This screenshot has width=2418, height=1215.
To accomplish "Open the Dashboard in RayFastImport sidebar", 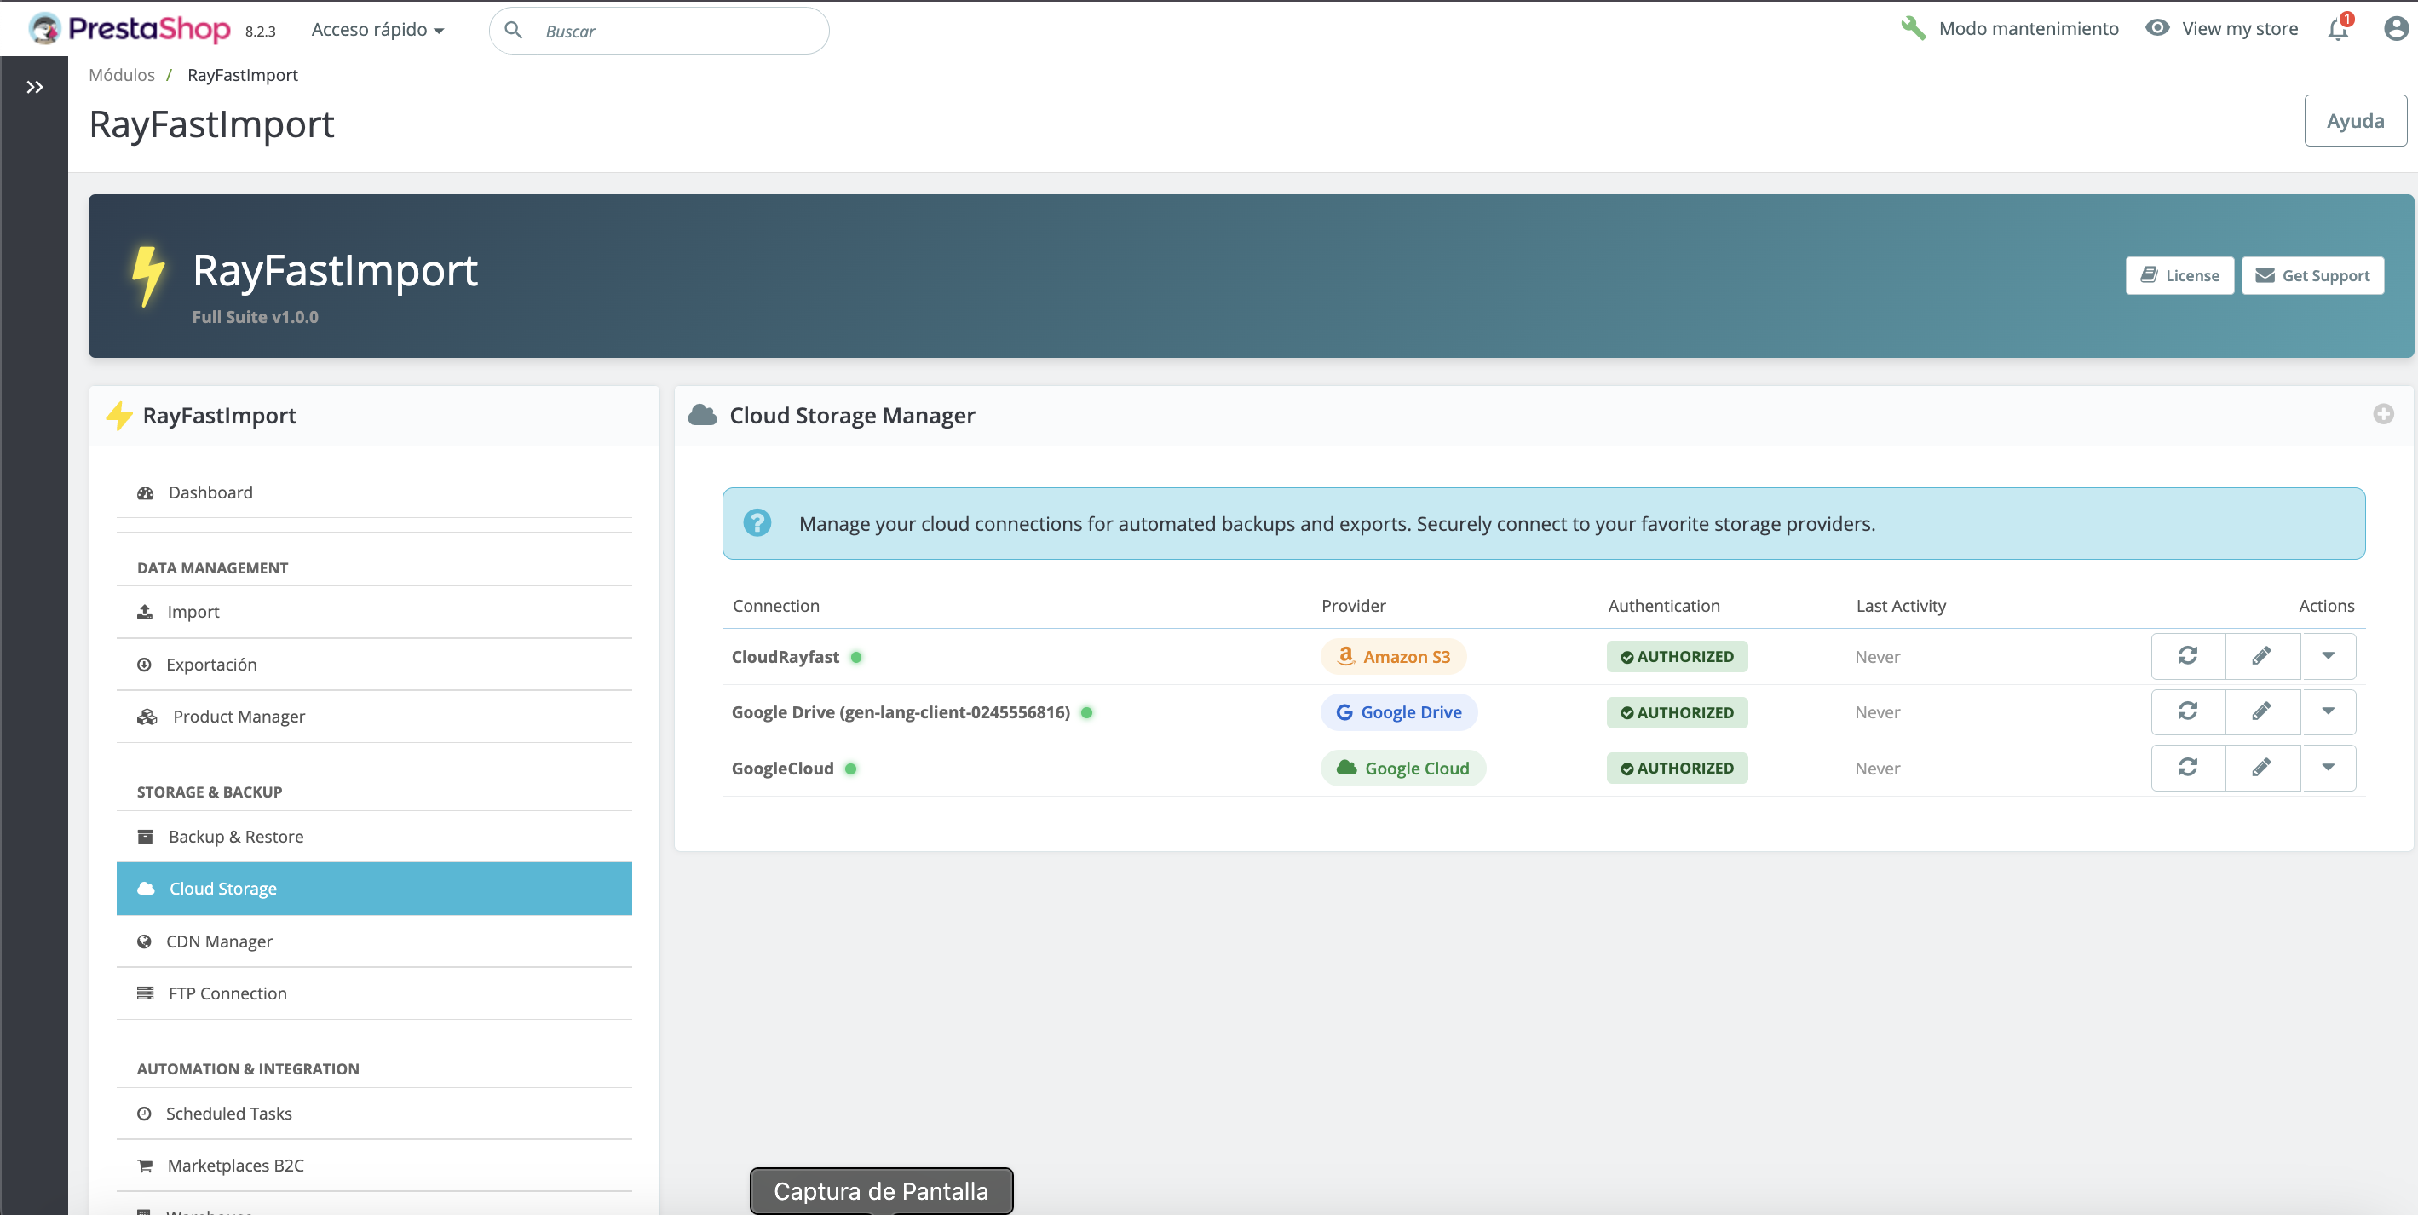I will coord(210,492).
